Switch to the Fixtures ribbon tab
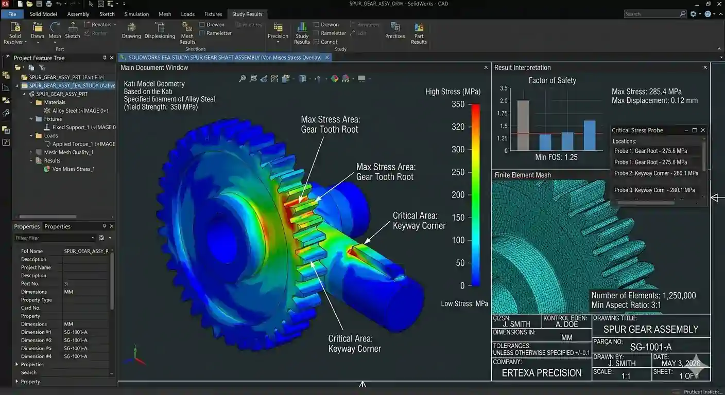Viewport: 725px width, 395px height. pos(213,14)
